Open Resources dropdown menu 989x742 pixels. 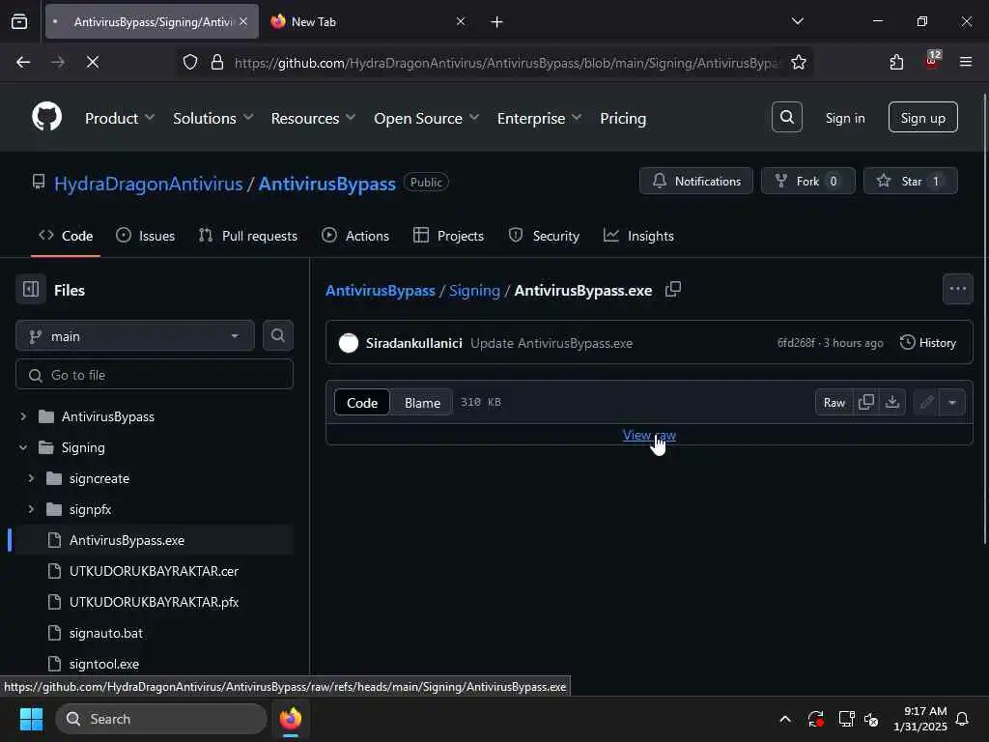(314, 118)
